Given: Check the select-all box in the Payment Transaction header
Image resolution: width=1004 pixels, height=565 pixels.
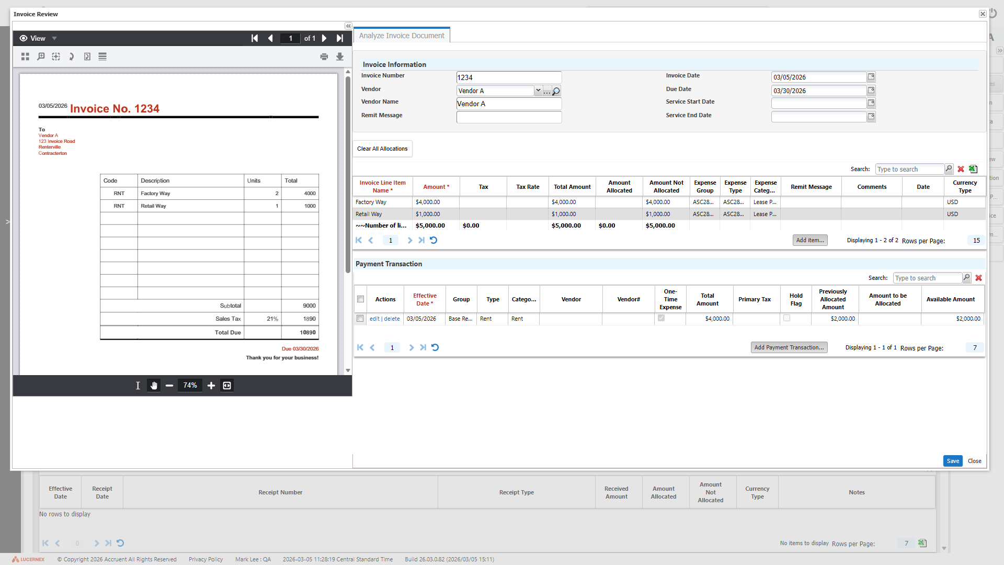Looking at the screenshot, I should (x=360, y=299).
